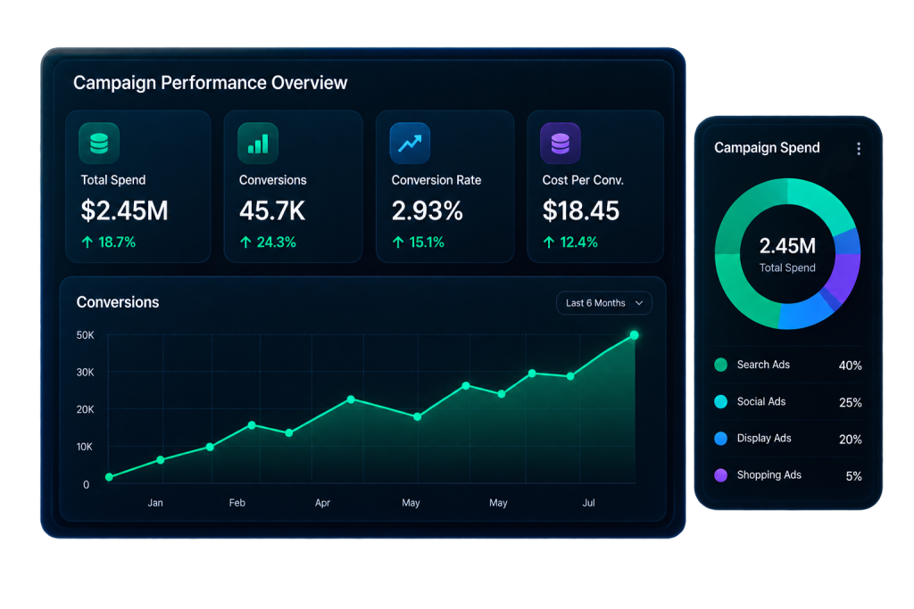Open the 2.93% Conversion Rate value

pyautogui.click(x=428, y=210)
